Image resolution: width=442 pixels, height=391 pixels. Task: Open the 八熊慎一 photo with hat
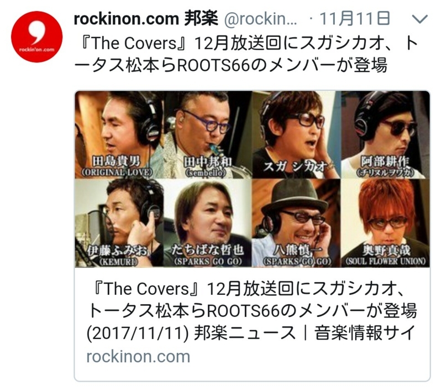297,222
